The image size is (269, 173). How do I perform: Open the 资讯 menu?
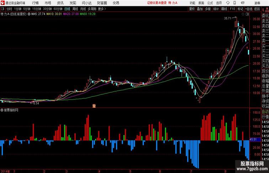click(x=60, y=3)
